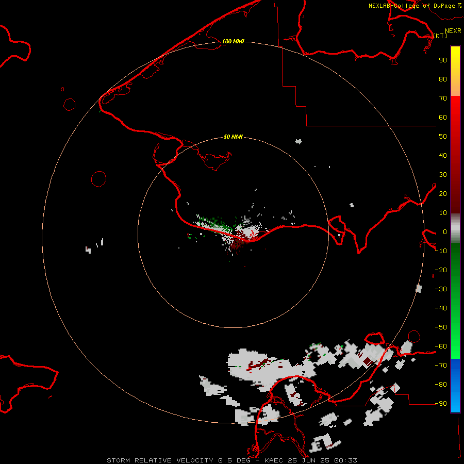Click the "-80" value on the velocity scale

coord(441,385)
